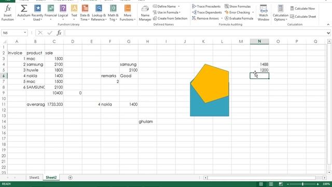The width and height of the screenshot is (332, 187).
Task: Switch to Normal view icon
Action: click(x=261, y=184)
